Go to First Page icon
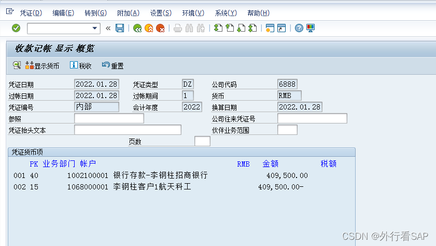The width and height of the screenshot is (436, 246). click(218, 28)
